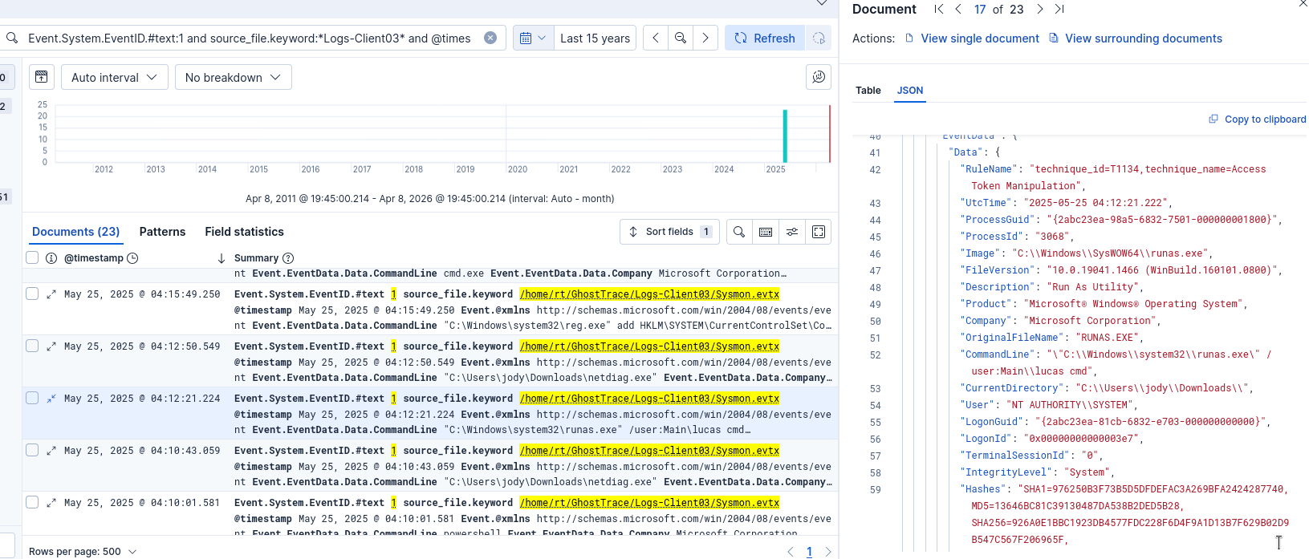The height and width of the screenshot is (559, 1309).
Task: Select checkbox for row 04:15:49.250
Action: tap(32, 294)
